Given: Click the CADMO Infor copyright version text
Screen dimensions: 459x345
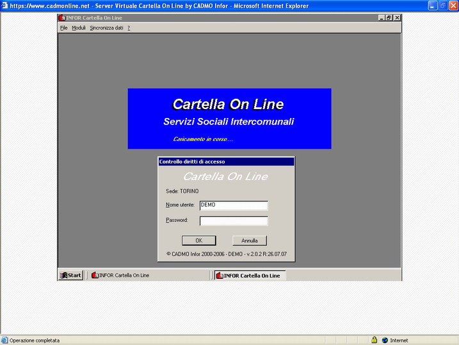Looking at the screenshot, I should click(227, 254).
